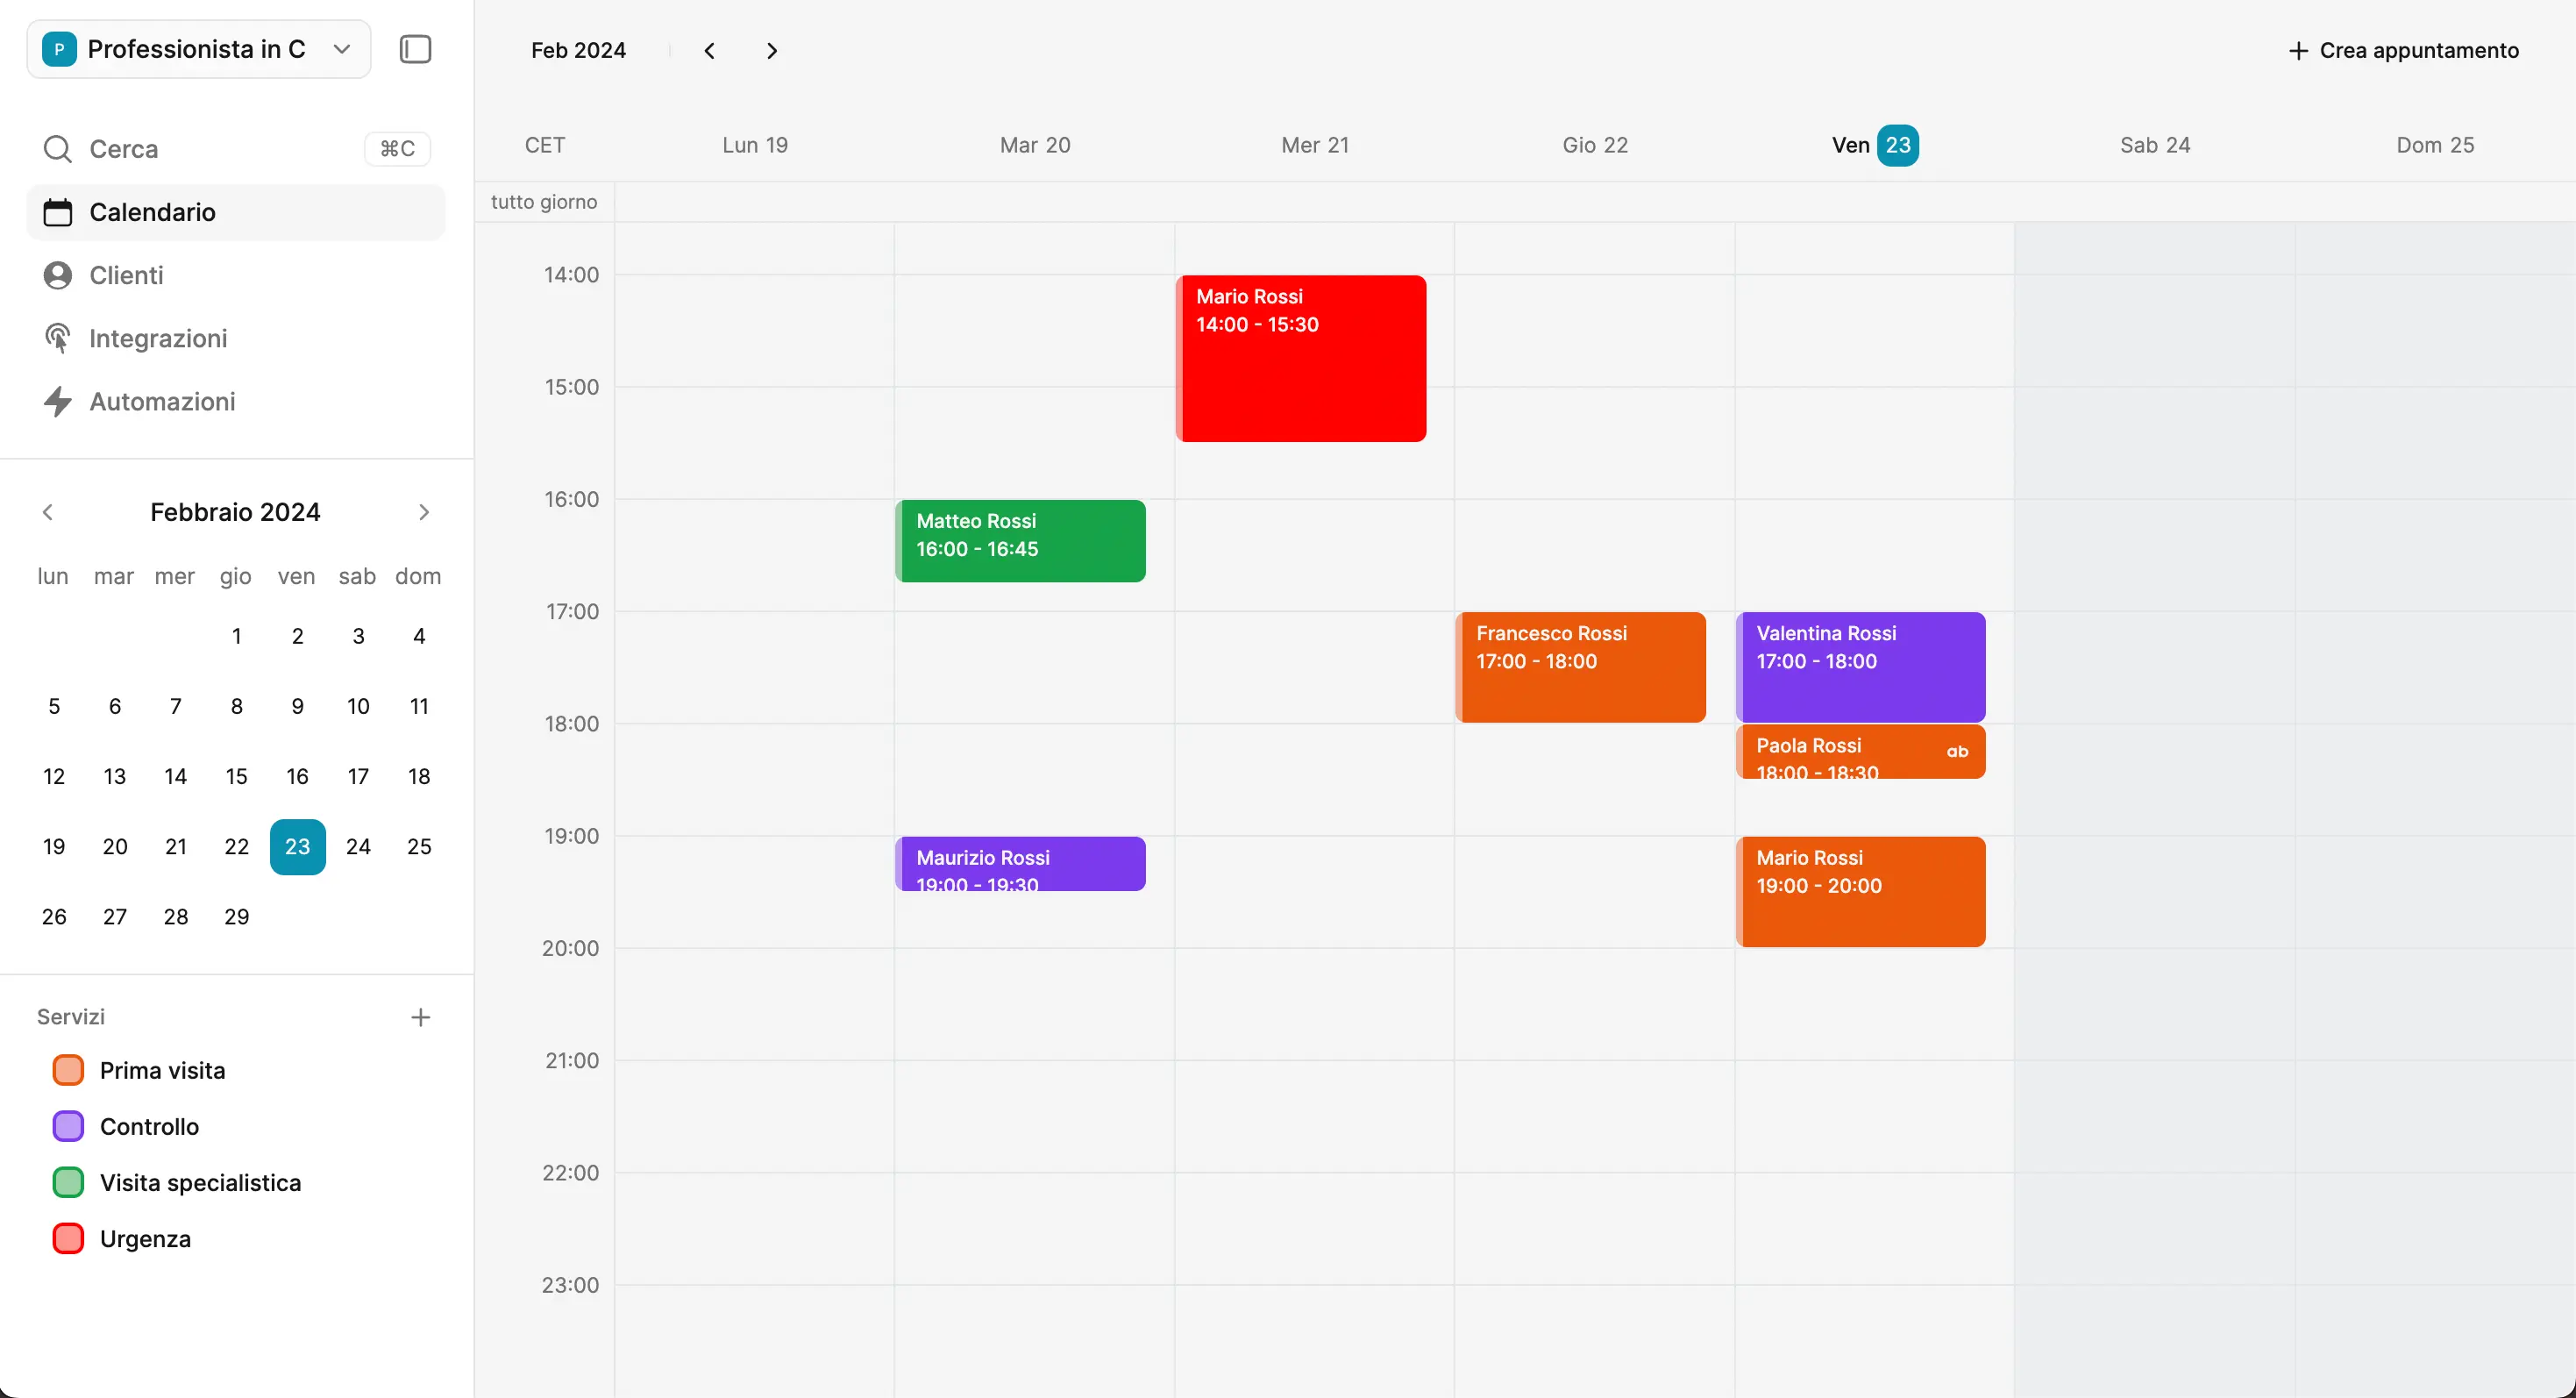Toggle the sidebar panel icon
This screenshot has width=2576, height=1398.
[x=415, y=48]
